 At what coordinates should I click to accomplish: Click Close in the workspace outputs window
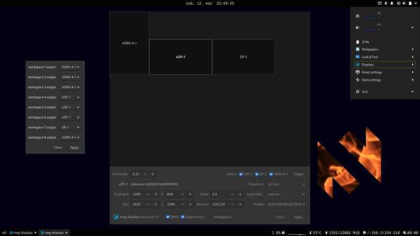click(58, 148)
